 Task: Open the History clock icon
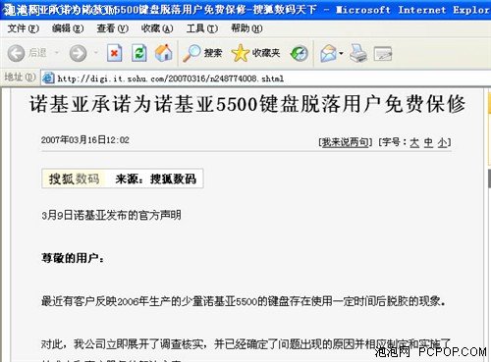[x=300, y=53]
